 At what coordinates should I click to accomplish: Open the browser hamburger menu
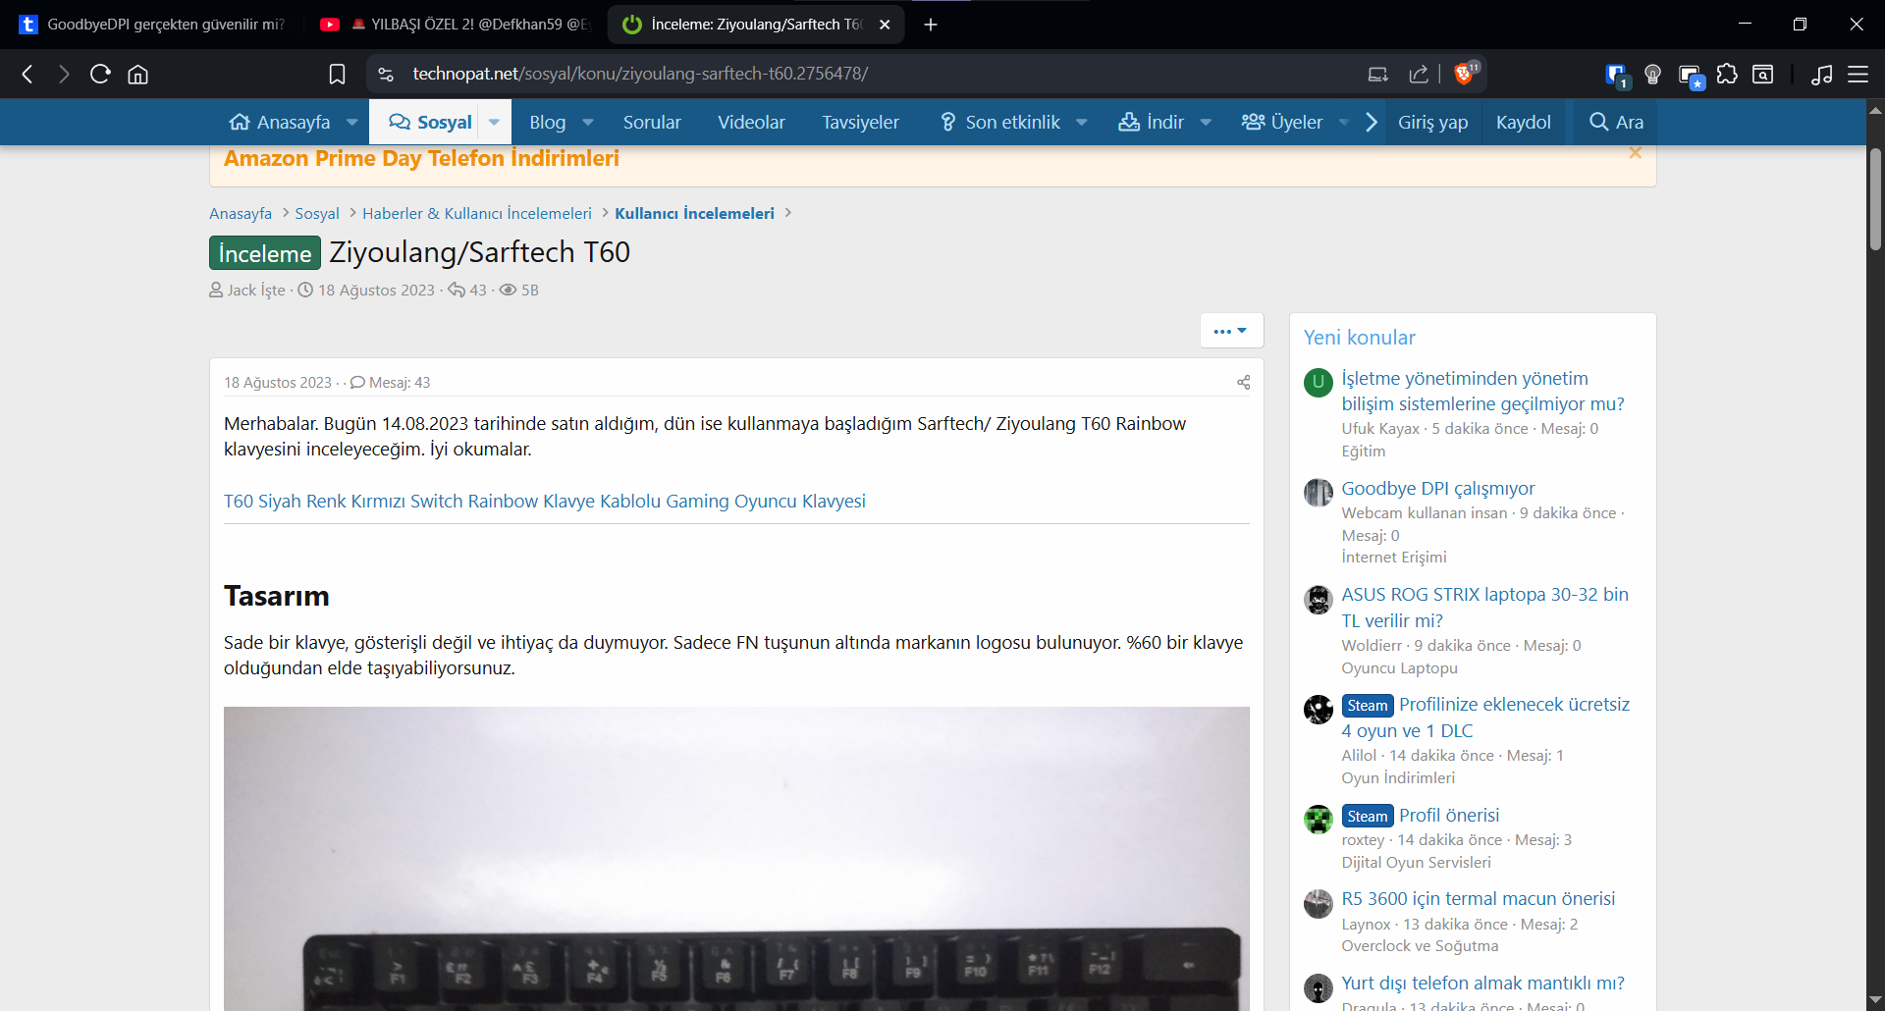pyautogui.click(x=1858, y=74)
